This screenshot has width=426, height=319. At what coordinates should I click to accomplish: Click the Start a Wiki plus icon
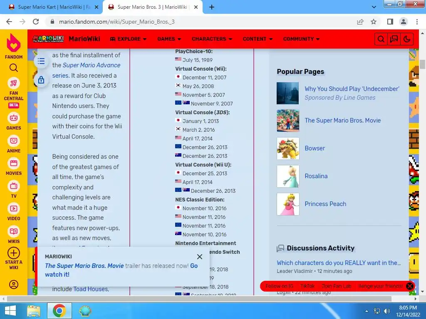coord(14,253)
